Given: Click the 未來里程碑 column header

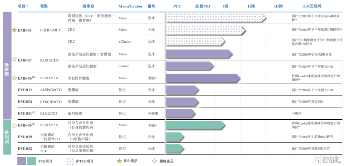Looking at the screenshot, I should pyautogui.click(x=312, y=6).
